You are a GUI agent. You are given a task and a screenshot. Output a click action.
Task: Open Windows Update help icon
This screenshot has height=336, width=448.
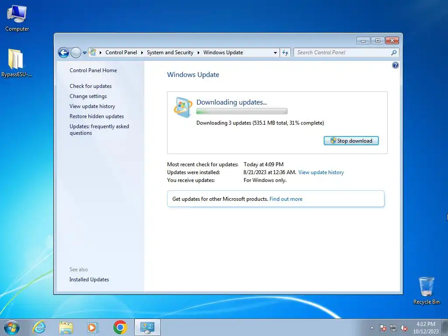[x=395, y=66]
